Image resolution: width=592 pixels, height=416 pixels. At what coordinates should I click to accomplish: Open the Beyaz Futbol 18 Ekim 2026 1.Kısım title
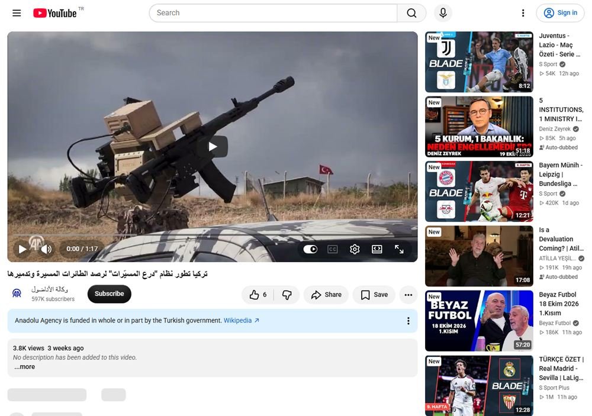[558, 304]
